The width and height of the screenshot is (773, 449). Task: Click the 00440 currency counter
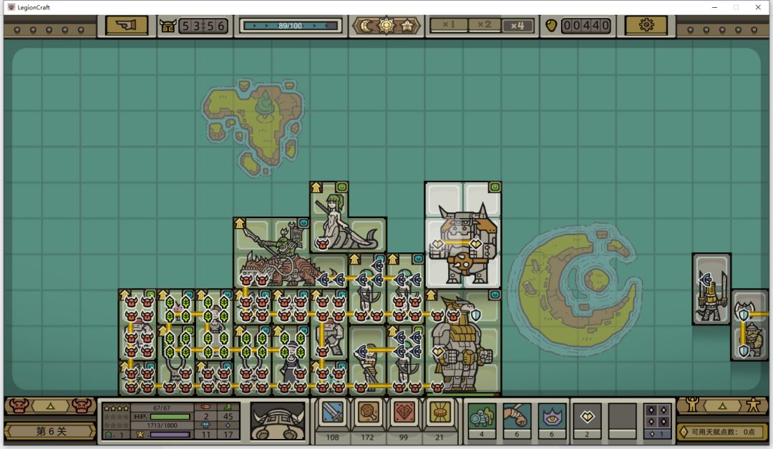pyautogui.click(x=585, y=26)
